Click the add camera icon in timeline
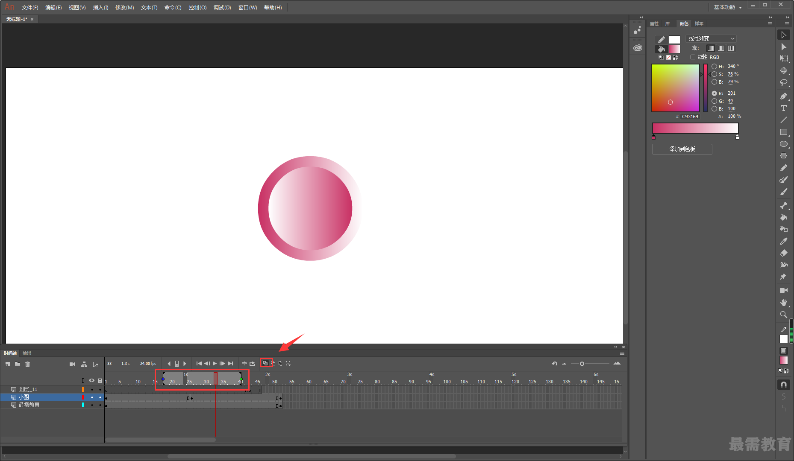Screen dimensions: 794x461 [72, 364]
